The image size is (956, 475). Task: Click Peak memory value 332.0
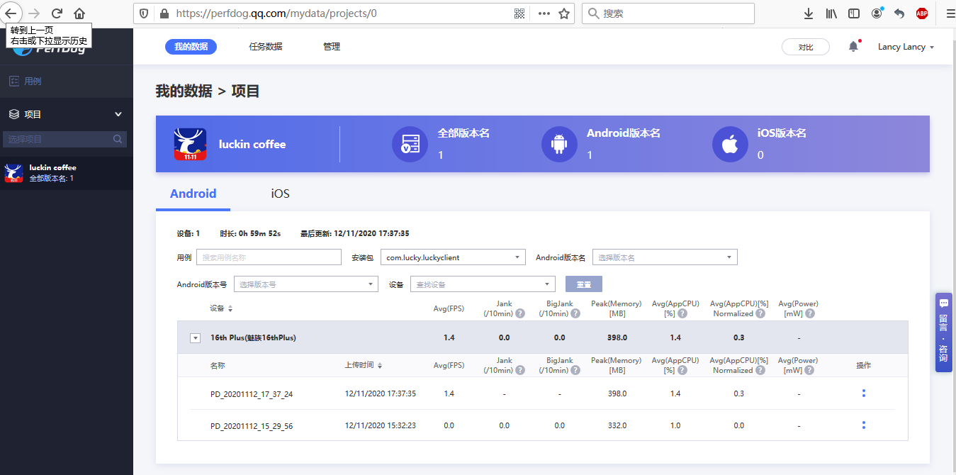click(617, 425)
